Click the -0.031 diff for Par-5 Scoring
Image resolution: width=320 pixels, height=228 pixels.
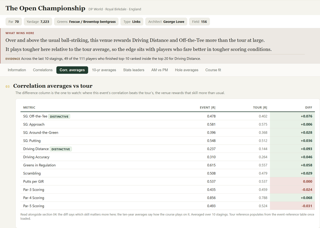[307, 206]
